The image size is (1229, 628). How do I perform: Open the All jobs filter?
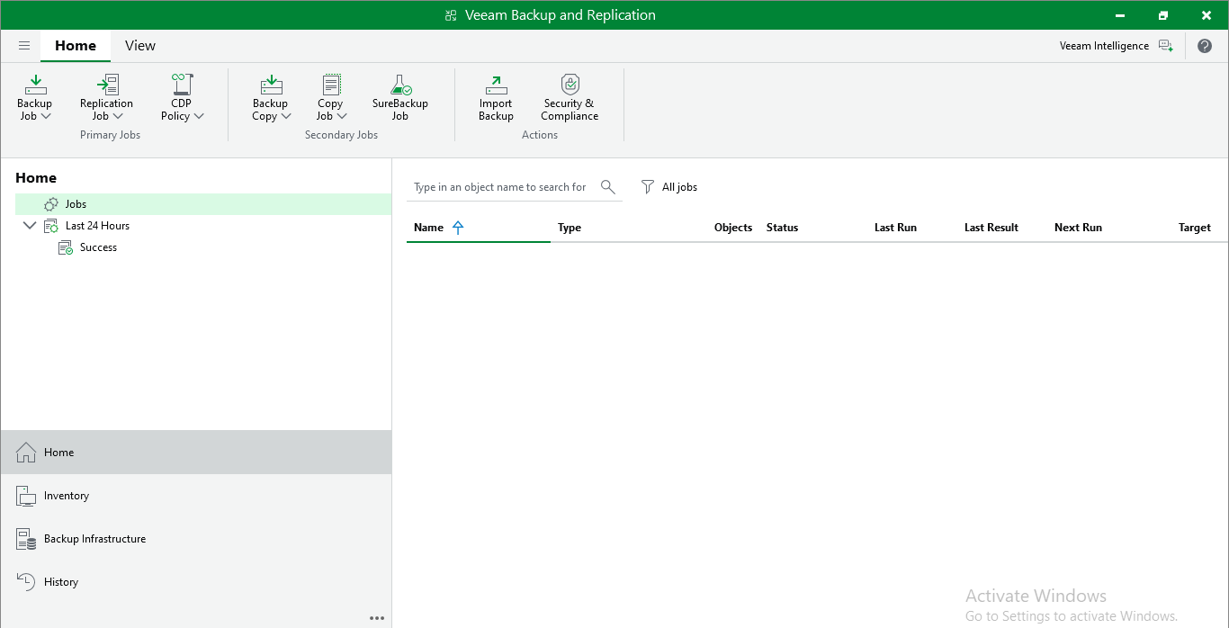(669, 187)
